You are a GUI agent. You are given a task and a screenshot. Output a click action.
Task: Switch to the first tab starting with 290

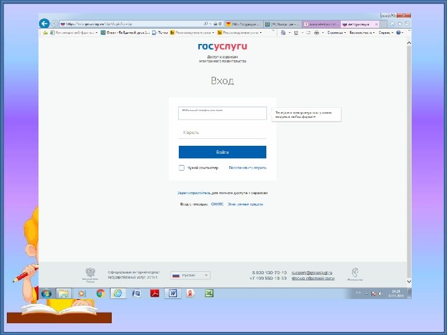click(x=243, y=24)
